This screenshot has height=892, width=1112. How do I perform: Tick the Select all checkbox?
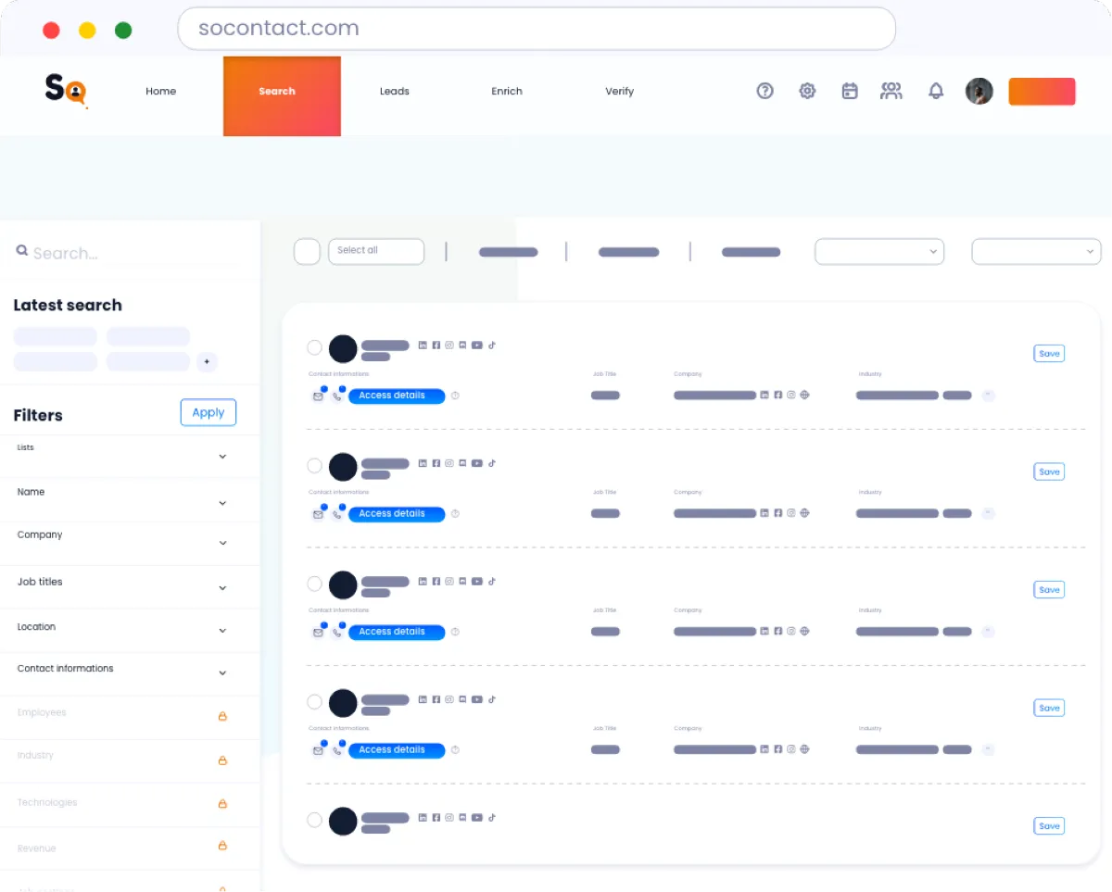click(x=307, y=251)
